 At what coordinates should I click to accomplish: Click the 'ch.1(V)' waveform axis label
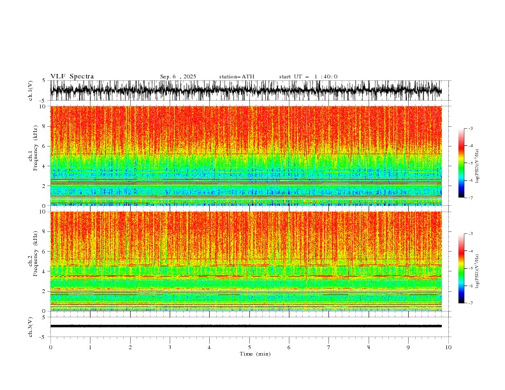click(x=31, y=90)
